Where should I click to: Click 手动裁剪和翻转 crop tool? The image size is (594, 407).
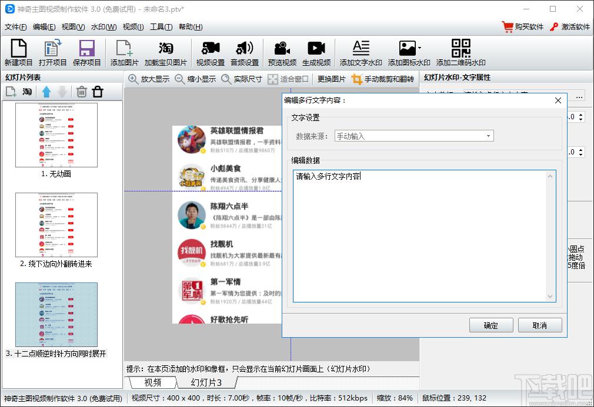[383, 79]
